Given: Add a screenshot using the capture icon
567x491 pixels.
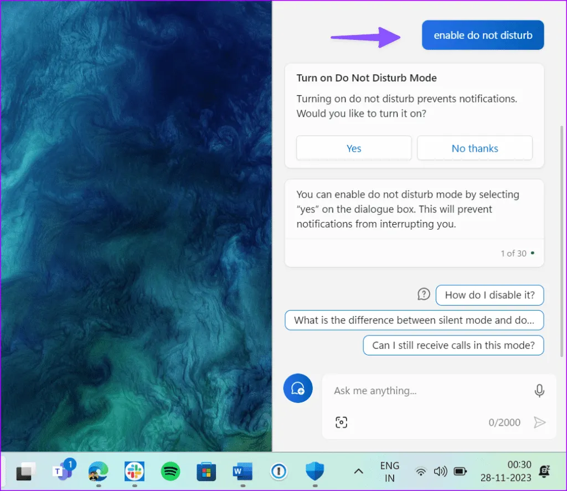Looking at the screenshot, I should tap(342, 422).
